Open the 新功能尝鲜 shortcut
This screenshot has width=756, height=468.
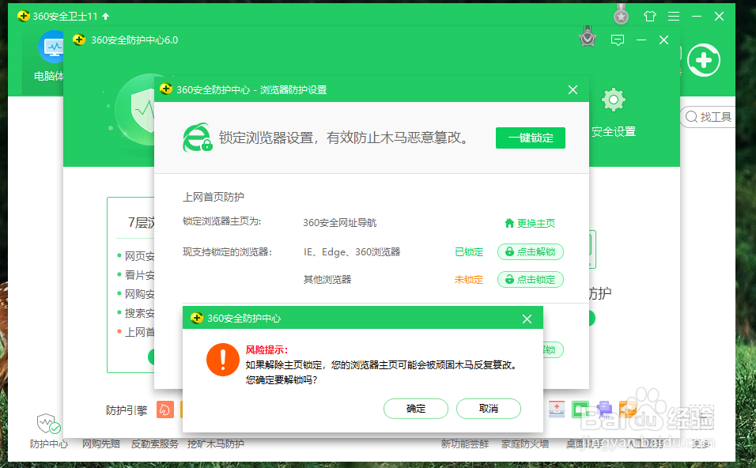click(465, 444)
